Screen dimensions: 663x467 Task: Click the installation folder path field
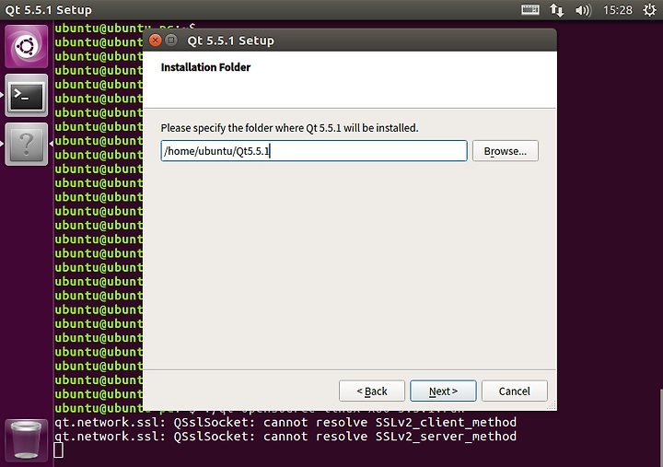[x=314, y=151]
